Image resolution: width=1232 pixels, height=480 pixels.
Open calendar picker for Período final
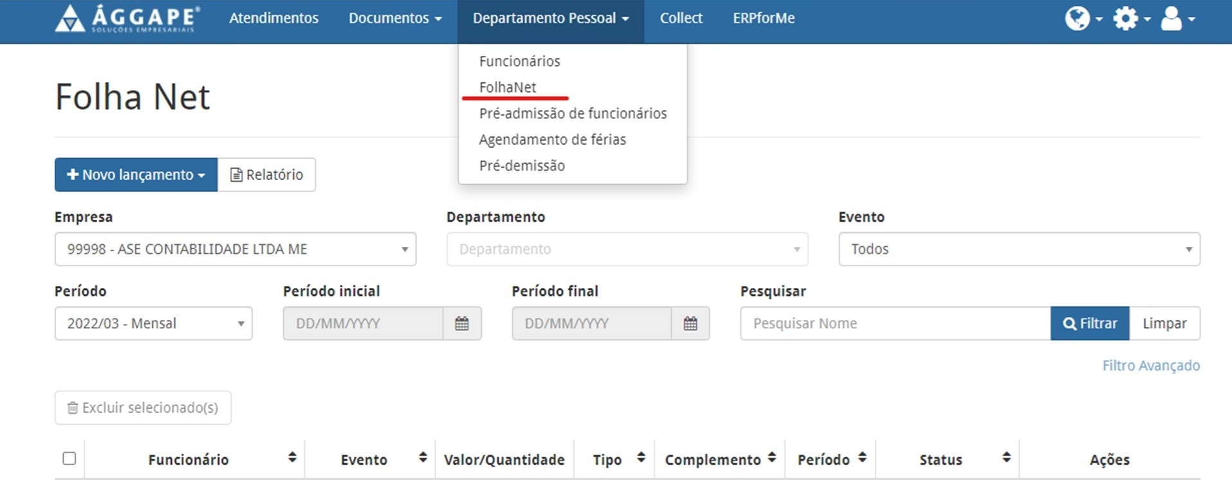[x=690, y=323]
